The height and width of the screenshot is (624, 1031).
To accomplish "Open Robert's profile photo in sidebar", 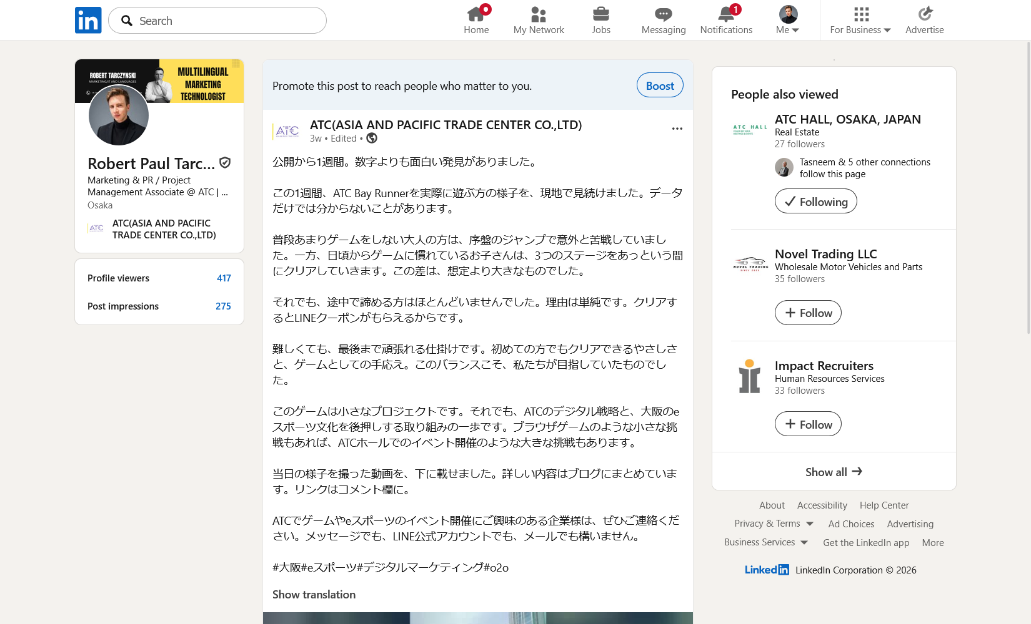I will coord(119,115).
